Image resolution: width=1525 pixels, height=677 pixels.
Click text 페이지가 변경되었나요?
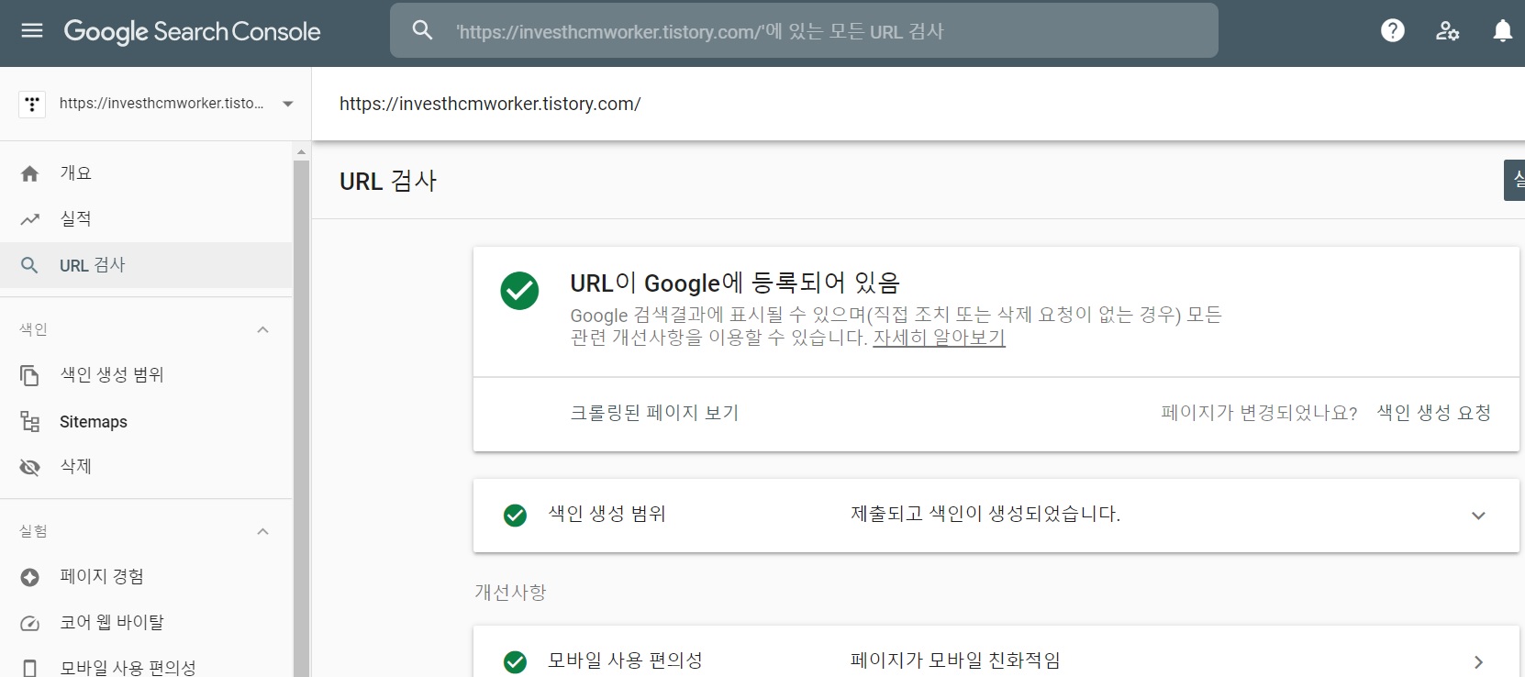pyautogui.click(x=1259, y=413)
